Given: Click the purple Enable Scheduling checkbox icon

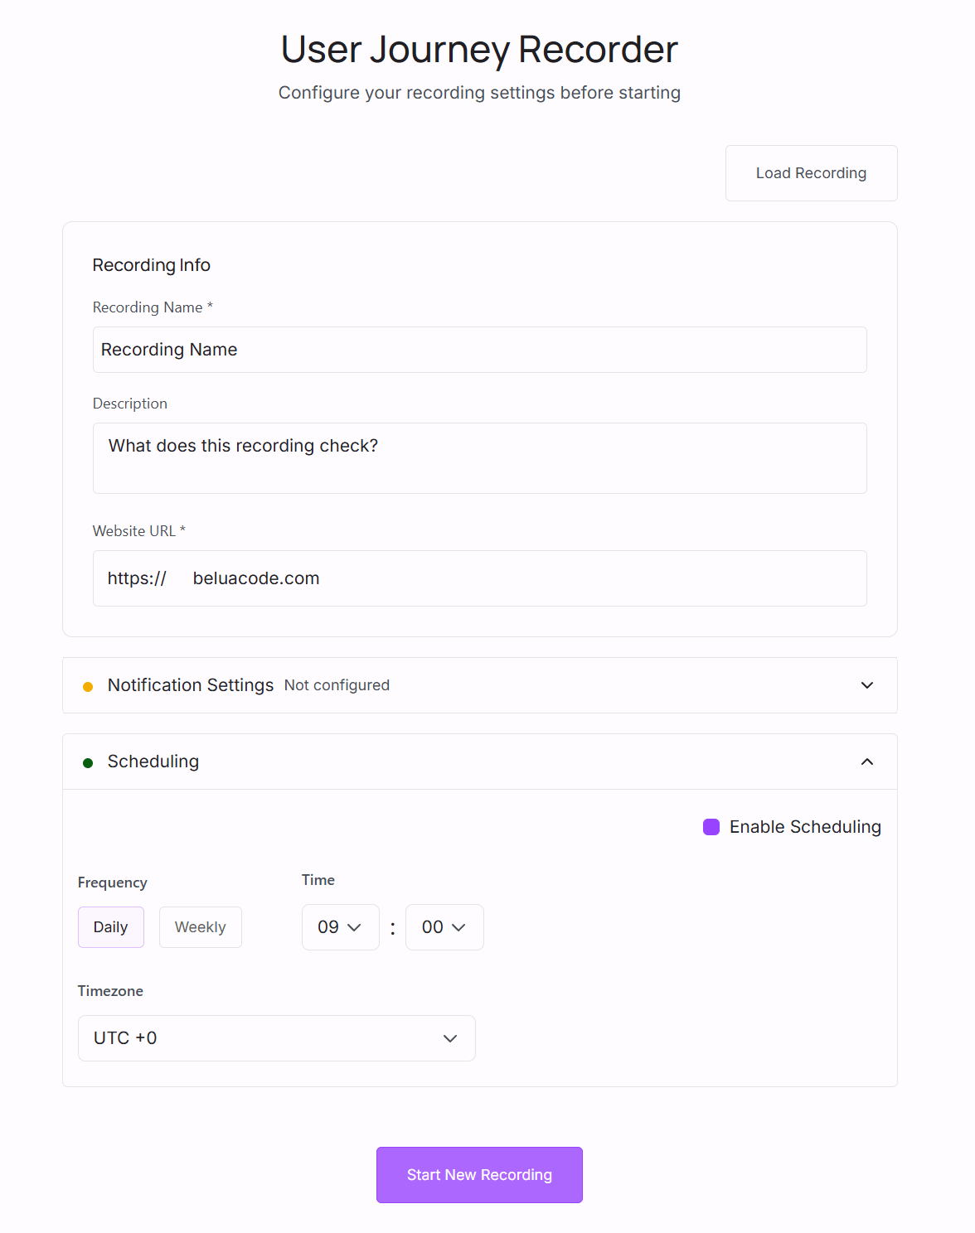Looking at the screenshot, I should point(711,826).
